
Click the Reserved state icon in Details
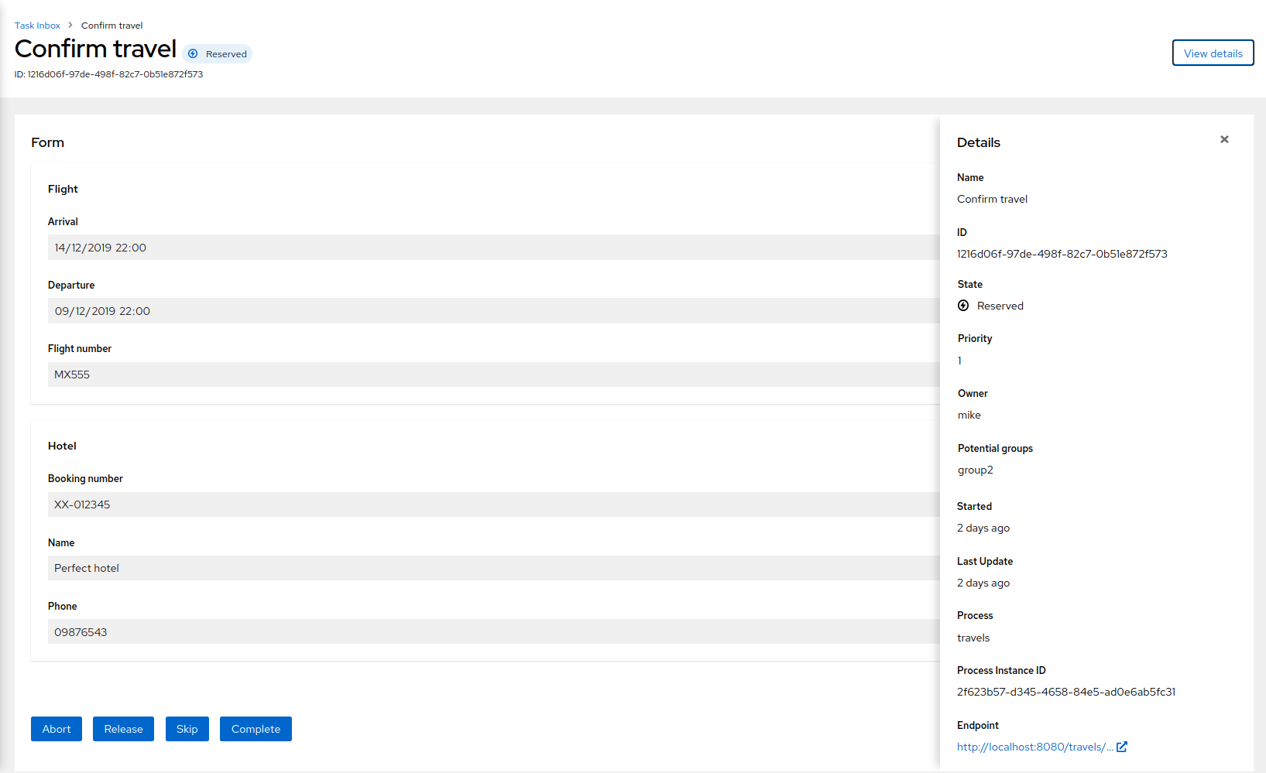click(x=963, y=306)
